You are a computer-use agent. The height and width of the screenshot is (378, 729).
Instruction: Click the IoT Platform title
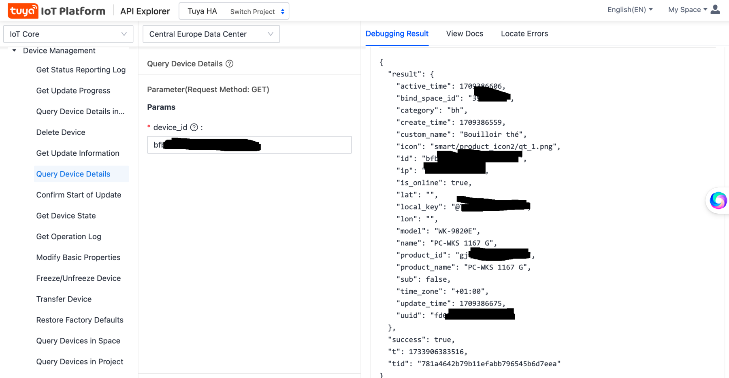pyautogui.click(x=73, y=11)
